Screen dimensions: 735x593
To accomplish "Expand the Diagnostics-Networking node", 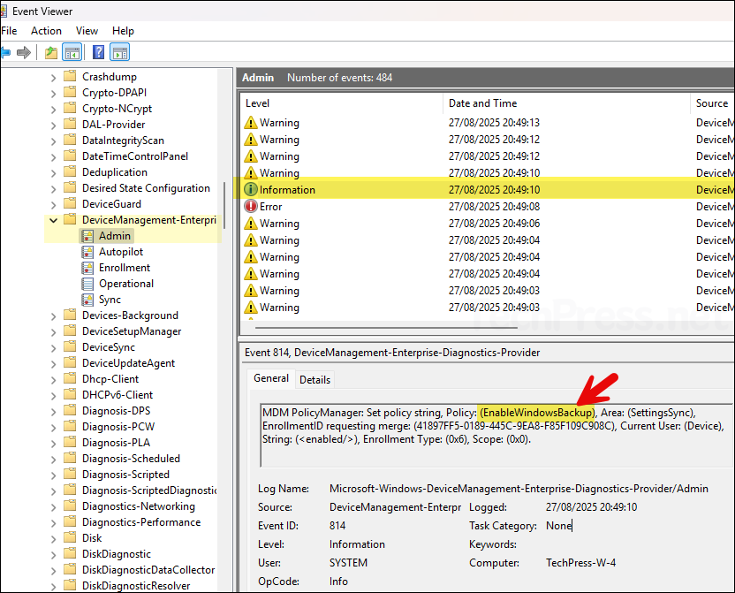I will click(53, 507).
